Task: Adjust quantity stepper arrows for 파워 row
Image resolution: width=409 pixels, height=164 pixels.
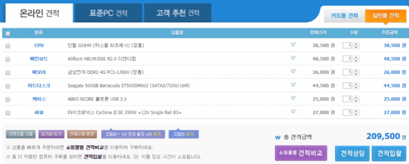Action: click(x=356, y=112)
